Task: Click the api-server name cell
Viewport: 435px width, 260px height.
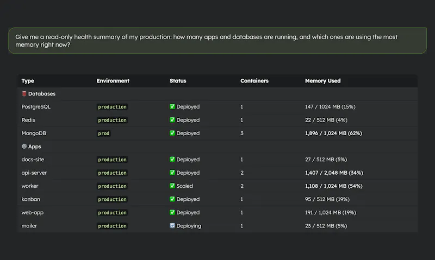Action: coord(34,173)
